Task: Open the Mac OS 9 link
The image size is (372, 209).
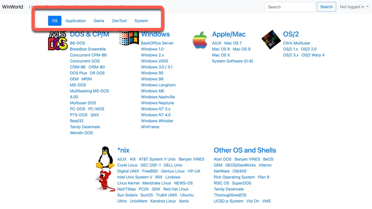Action: (x=241, y=49)
